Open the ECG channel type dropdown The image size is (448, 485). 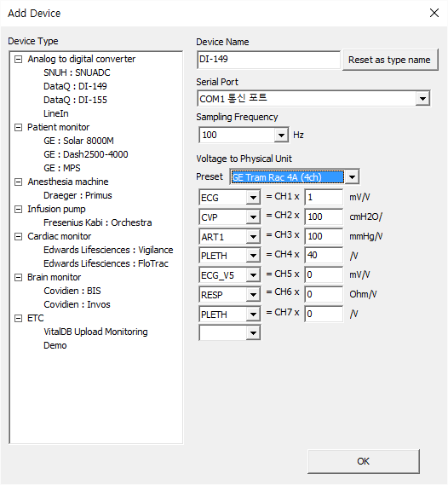point(253,198)
